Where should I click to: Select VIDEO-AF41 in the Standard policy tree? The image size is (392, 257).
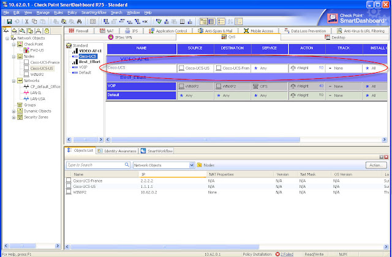(x=90, y=51)
